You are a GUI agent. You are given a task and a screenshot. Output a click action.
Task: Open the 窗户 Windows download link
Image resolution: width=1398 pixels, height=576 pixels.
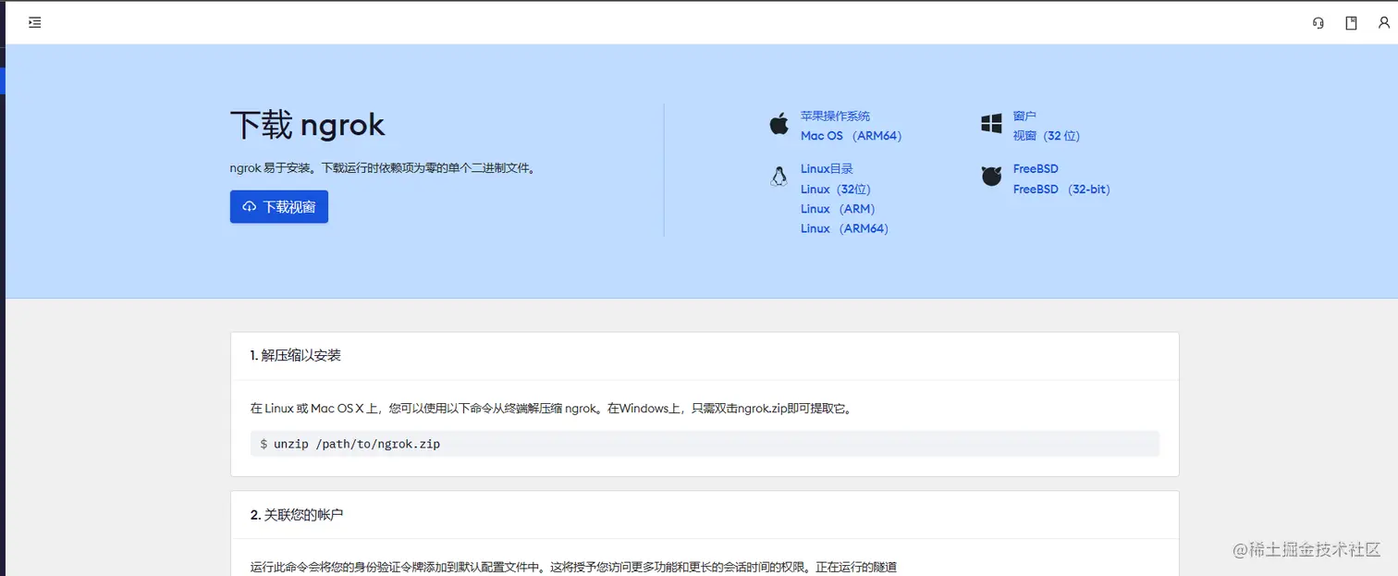tap(1024, 116)
